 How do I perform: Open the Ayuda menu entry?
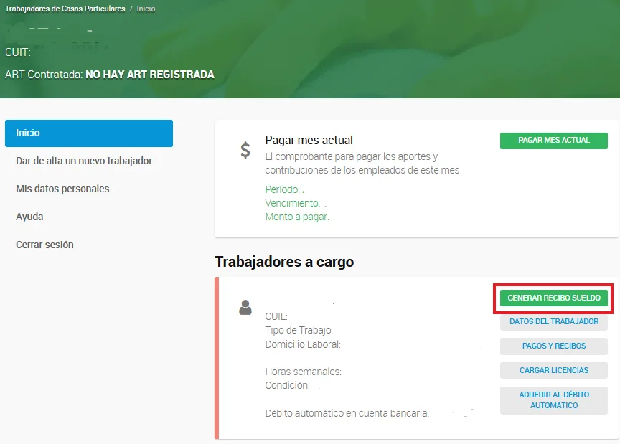click(x=29, y=217)
